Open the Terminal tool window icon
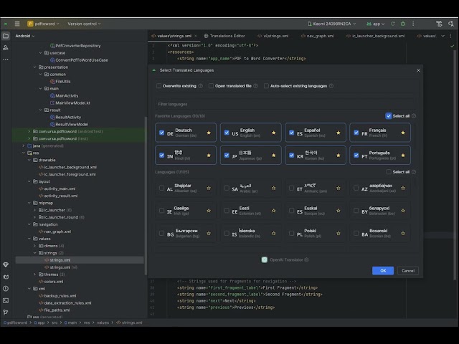This screenshot has height=344, width=459. tap(6, 300)
